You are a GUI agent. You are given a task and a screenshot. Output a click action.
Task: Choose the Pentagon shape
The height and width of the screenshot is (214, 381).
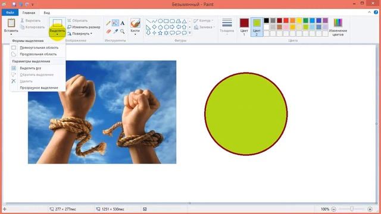[x=160, y=27]
